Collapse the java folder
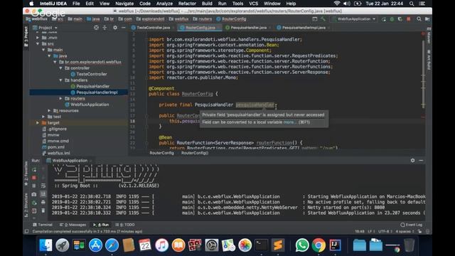 49,55
